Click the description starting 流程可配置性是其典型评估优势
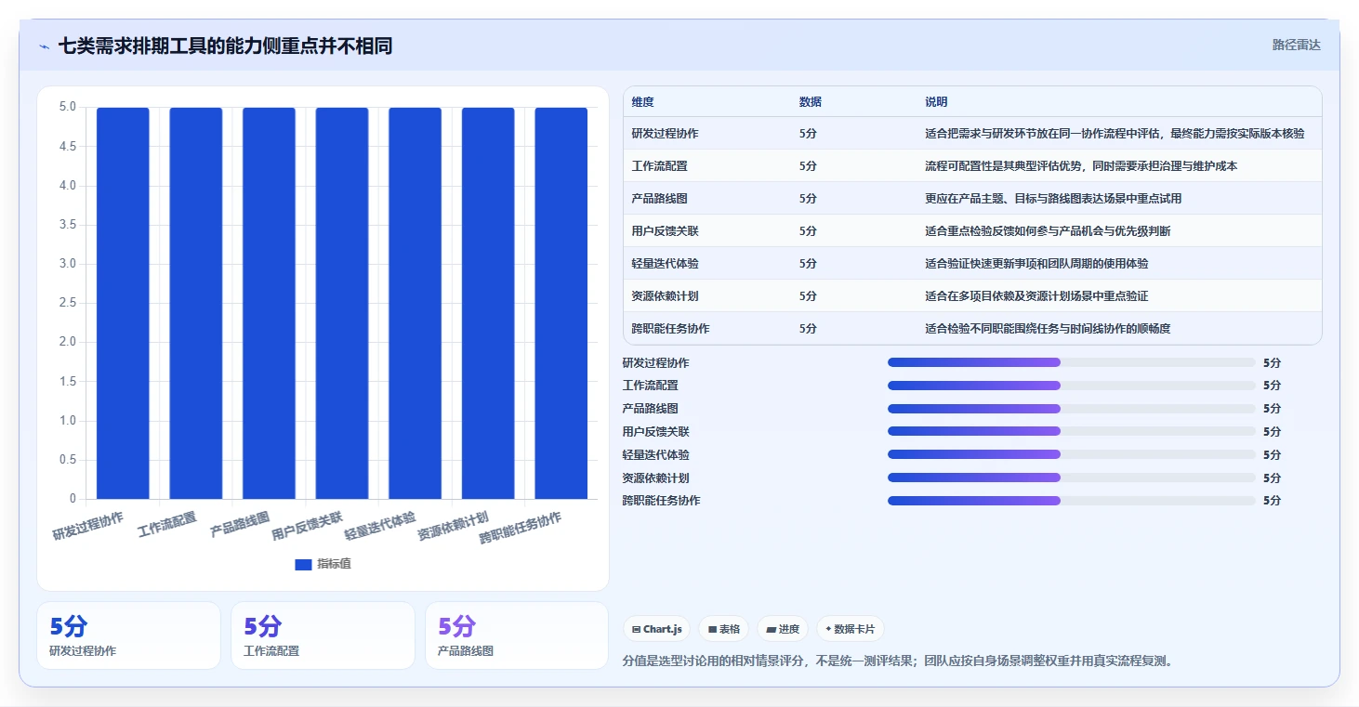Image resolution: width=1359 pixels, height=707 pixels. tap(1081, 166)
